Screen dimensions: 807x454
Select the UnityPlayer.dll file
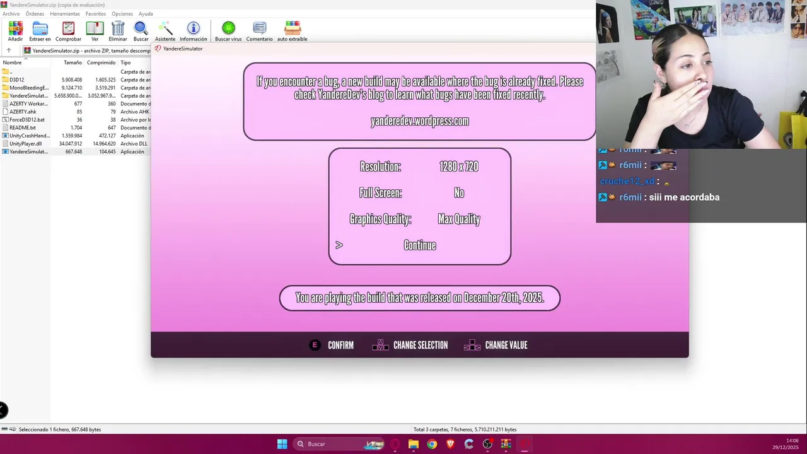coord(76,144)
